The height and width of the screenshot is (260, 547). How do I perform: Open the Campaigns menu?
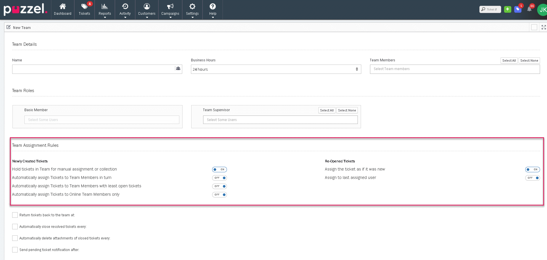pyautogui.click(x=170, y=10)
